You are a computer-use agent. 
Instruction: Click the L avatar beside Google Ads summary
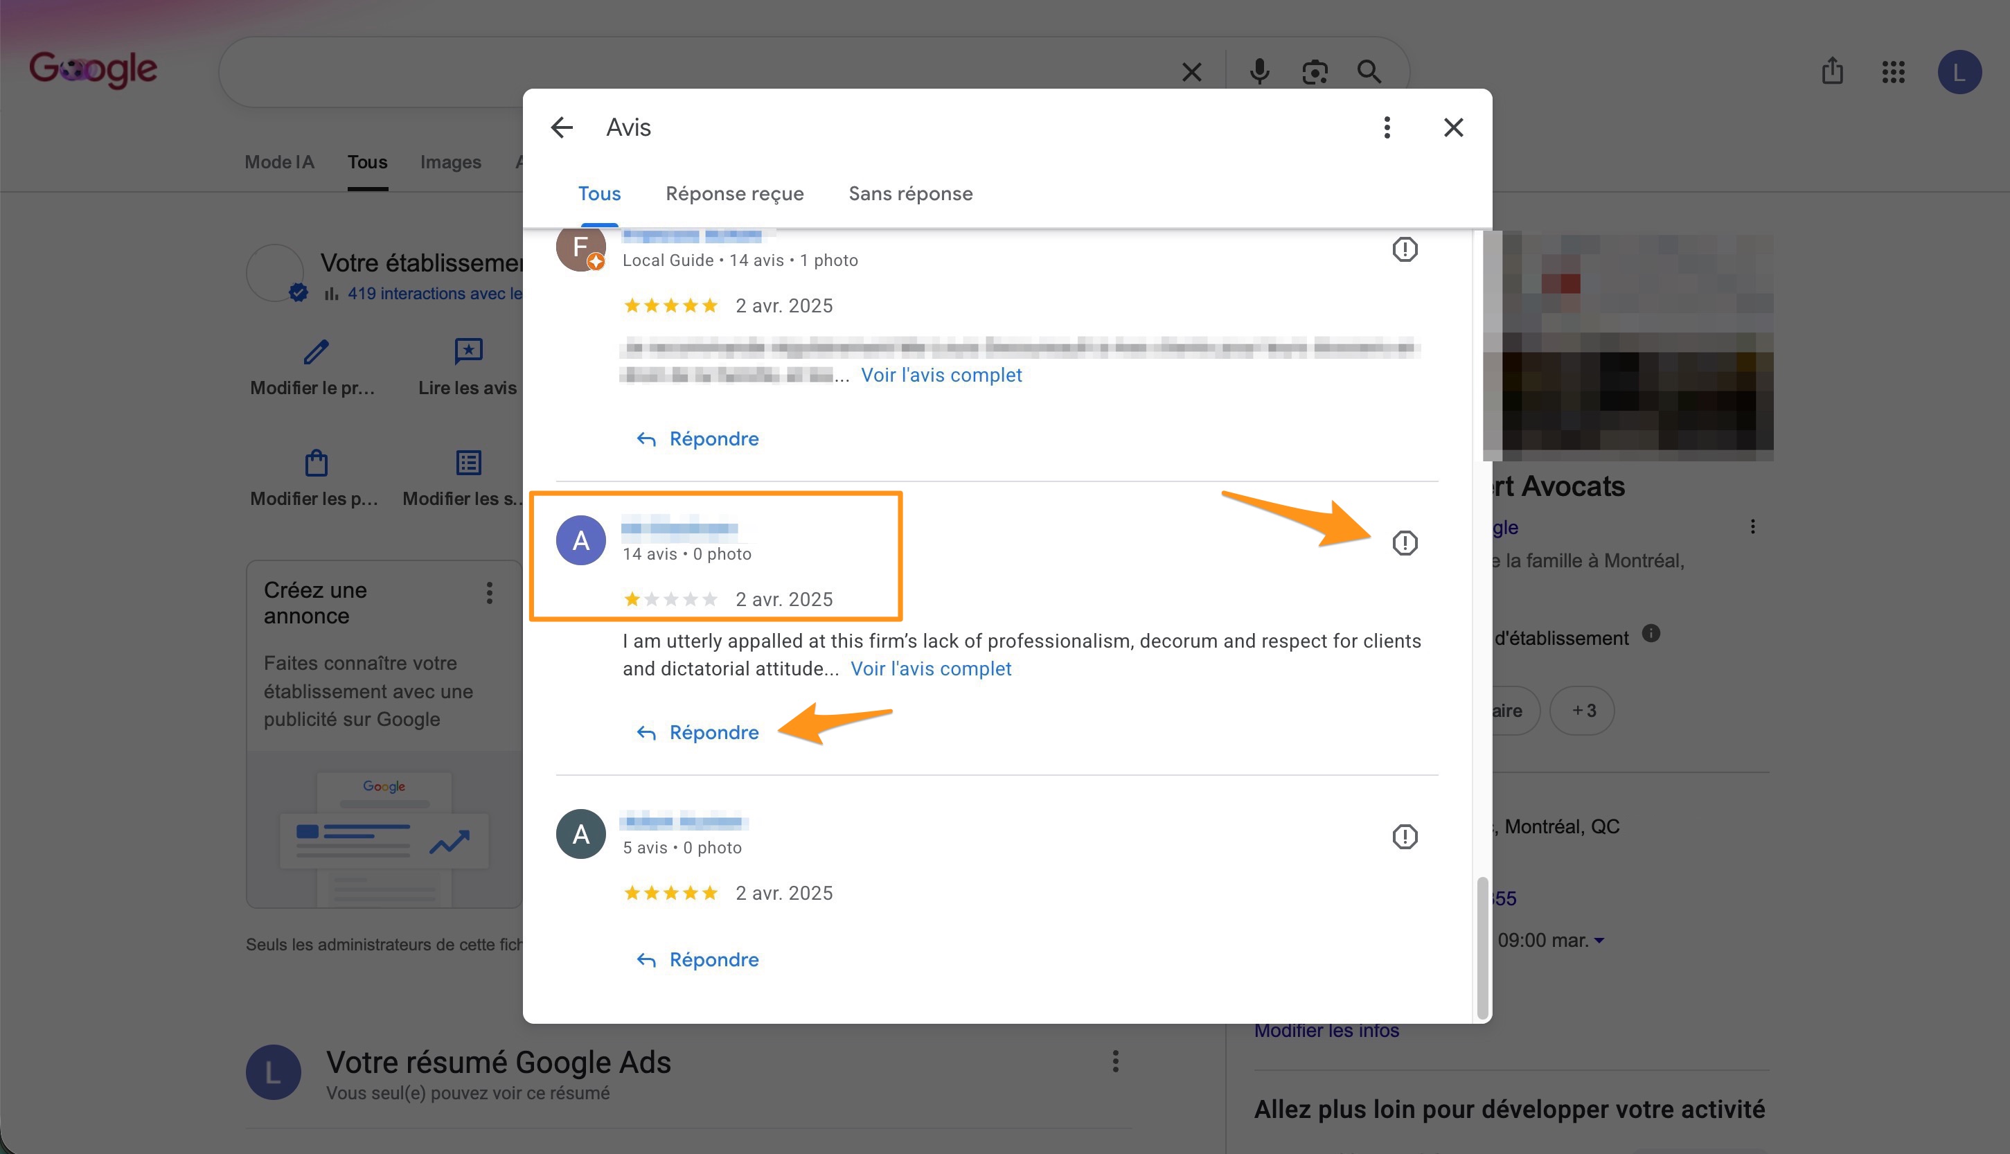coord(272,1072)
